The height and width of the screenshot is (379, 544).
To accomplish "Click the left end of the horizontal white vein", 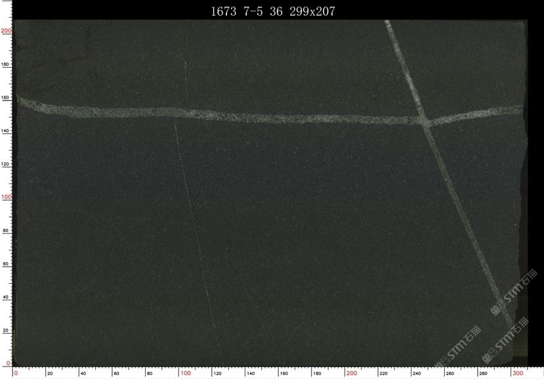I will tap(20, 101).
